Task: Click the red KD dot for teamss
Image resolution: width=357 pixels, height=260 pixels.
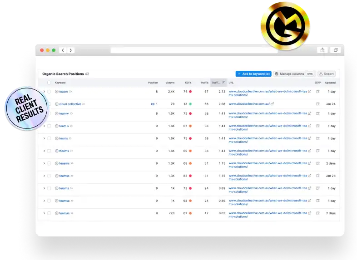Action: coord(190,176)
